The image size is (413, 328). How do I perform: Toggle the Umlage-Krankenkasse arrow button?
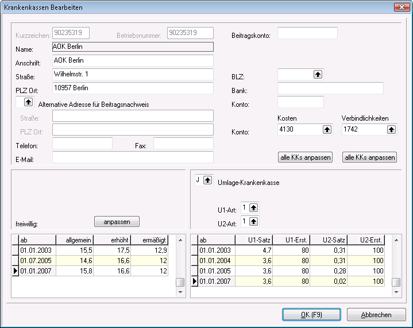point(208,180)
